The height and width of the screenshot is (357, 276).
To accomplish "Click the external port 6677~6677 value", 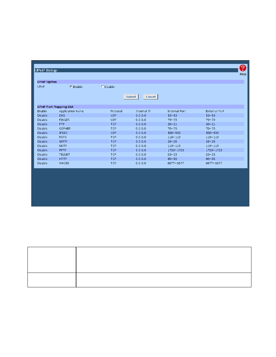I will point(214,163).
